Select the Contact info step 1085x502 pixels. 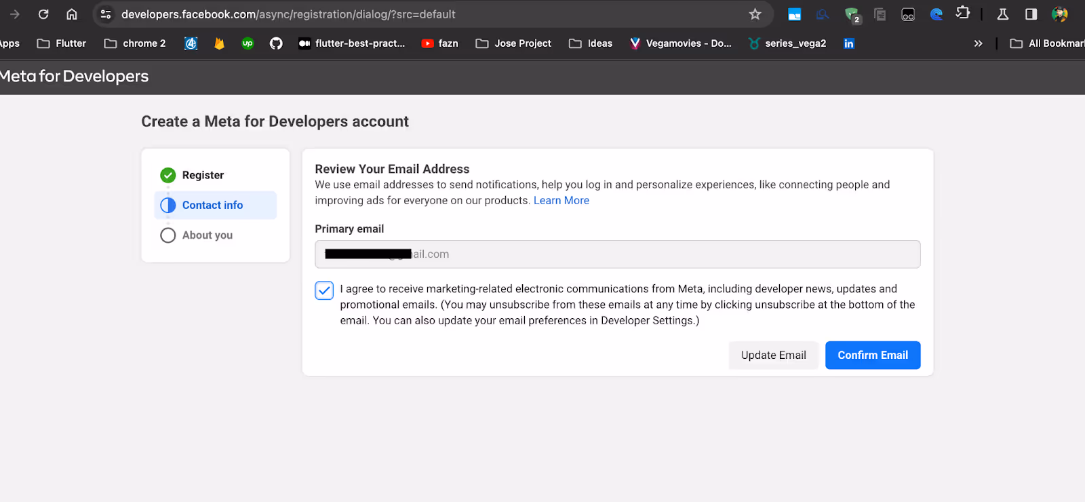click(216, 205)
